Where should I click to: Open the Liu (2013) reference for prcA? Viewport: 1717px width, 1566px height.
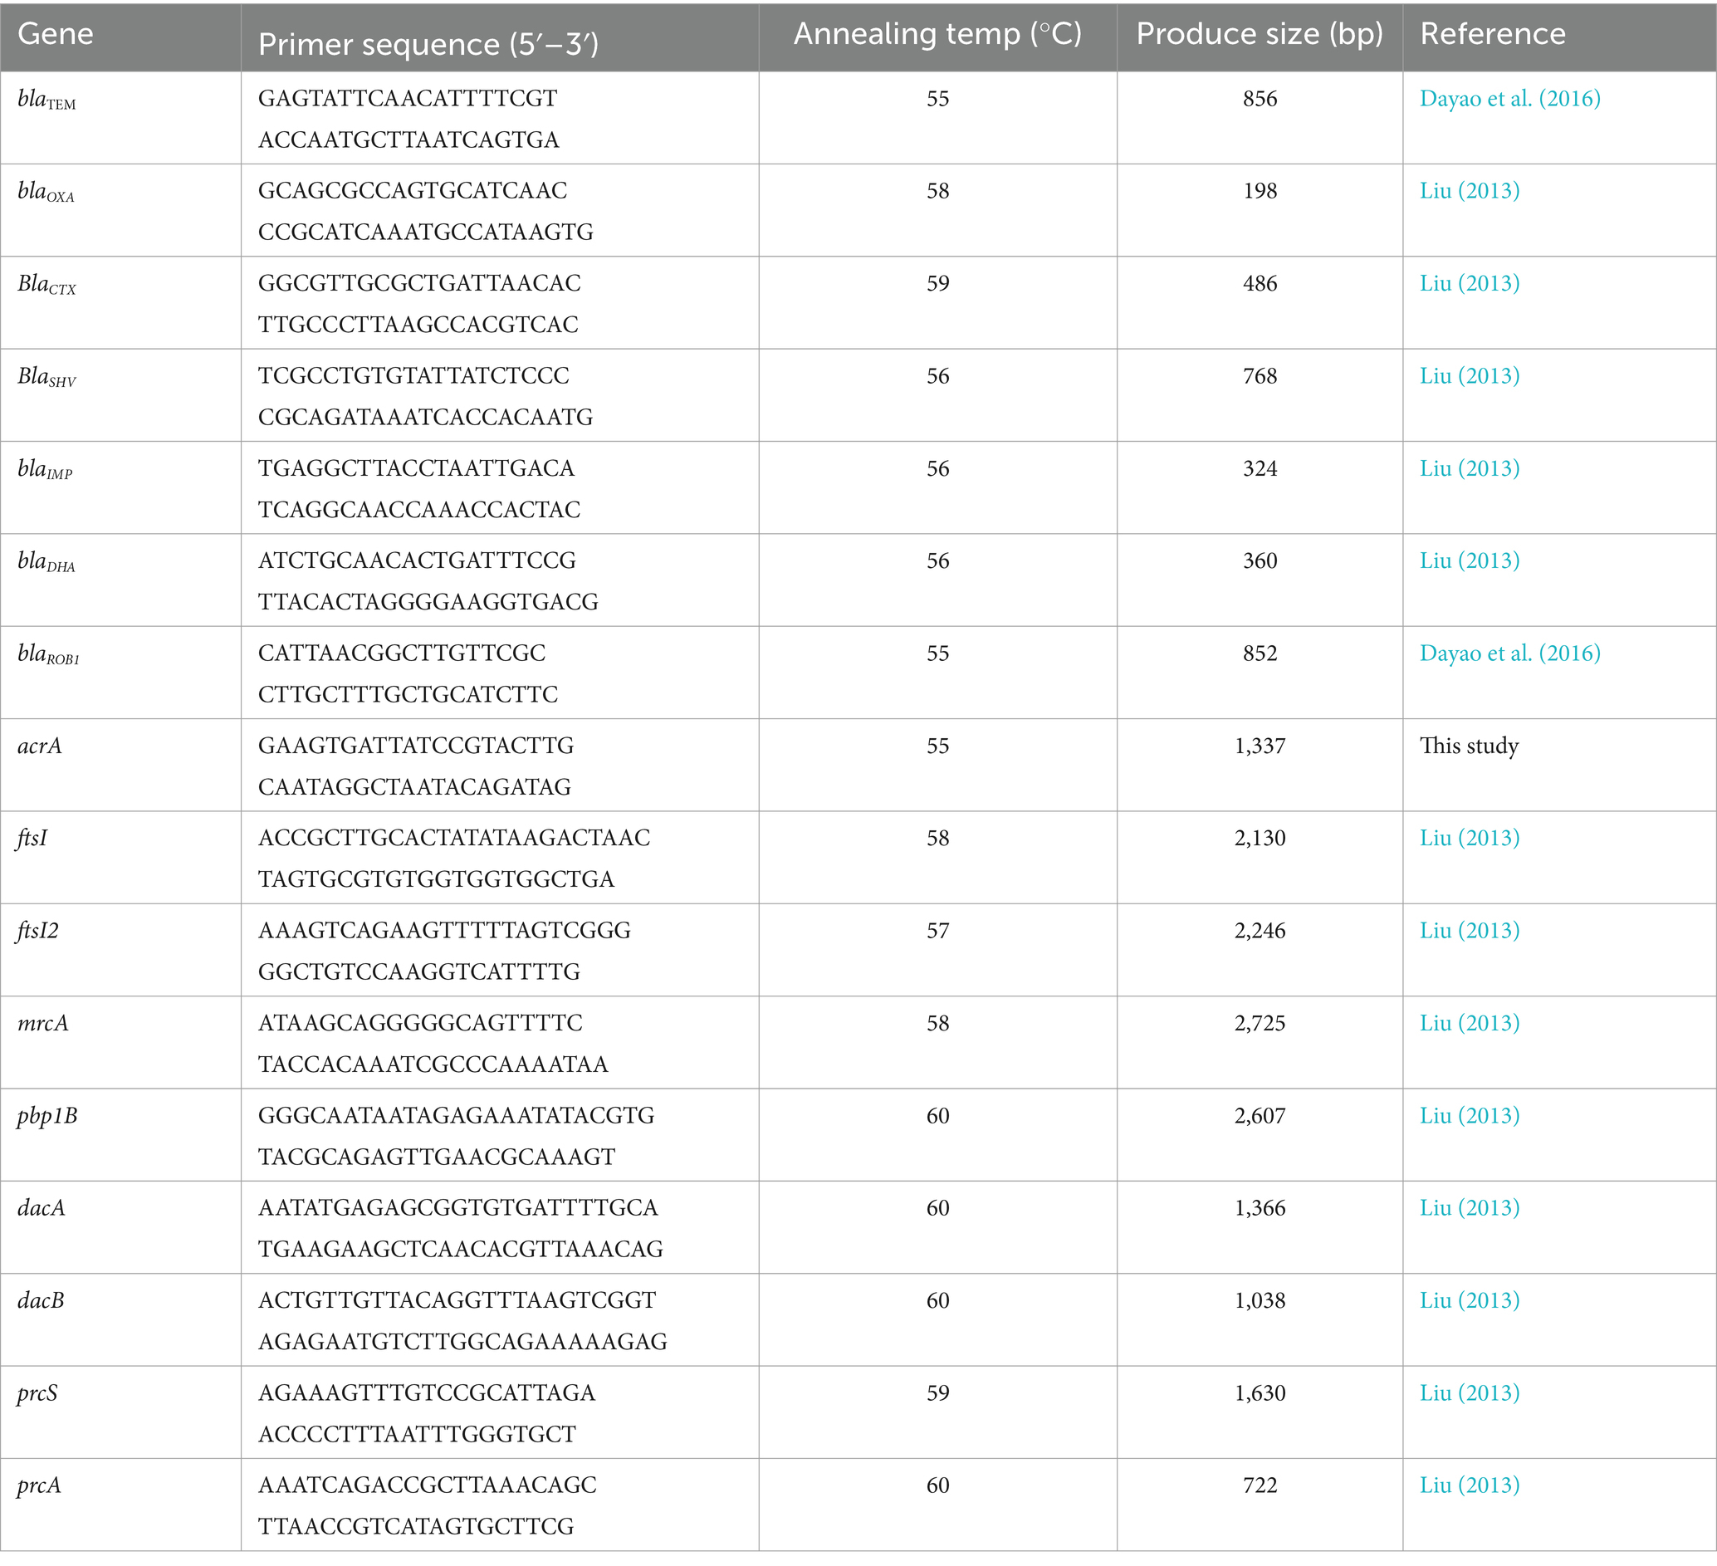(x=1469, y=1487)
